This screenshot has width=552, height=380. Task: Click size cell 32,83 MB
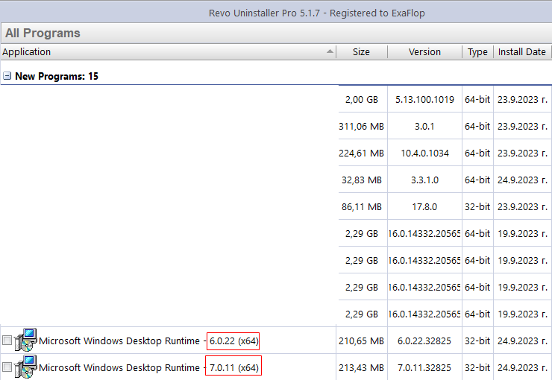pyautogui.click(x=362, y=180)
